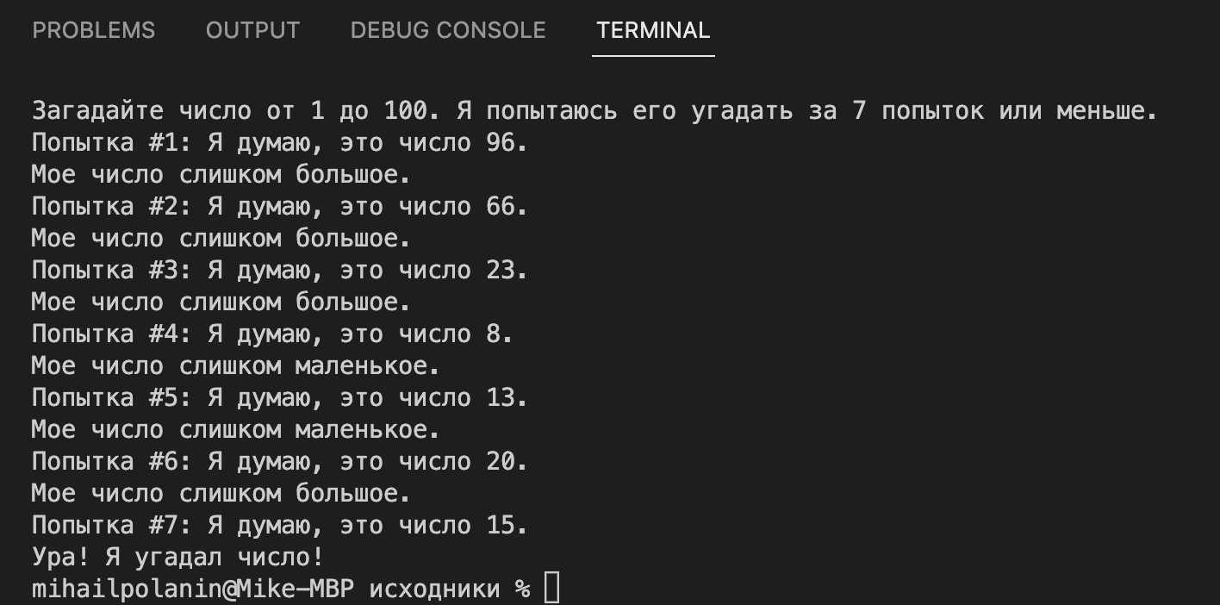Click the guess number 20 in attempt #6
1220x605 pixels.
pyautogui.click(x=501, y=461)
